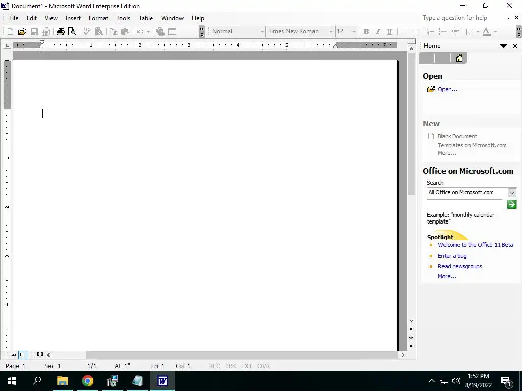This screenshot has height=391, width=522.
Task: Click Templates on Microsoft.com link
Action: (x=472, y=145)
